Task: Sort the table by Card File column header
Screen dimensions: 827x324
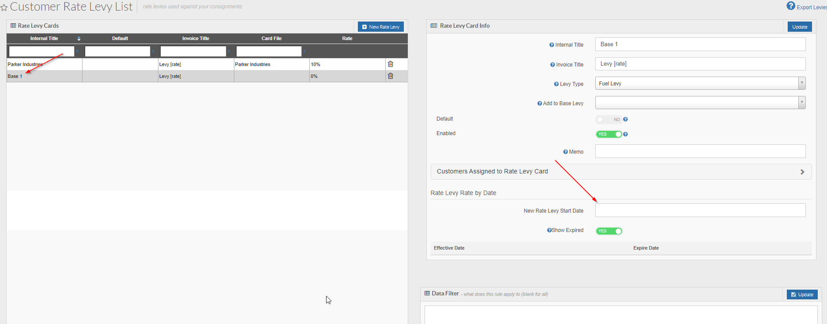Action: 271,39
